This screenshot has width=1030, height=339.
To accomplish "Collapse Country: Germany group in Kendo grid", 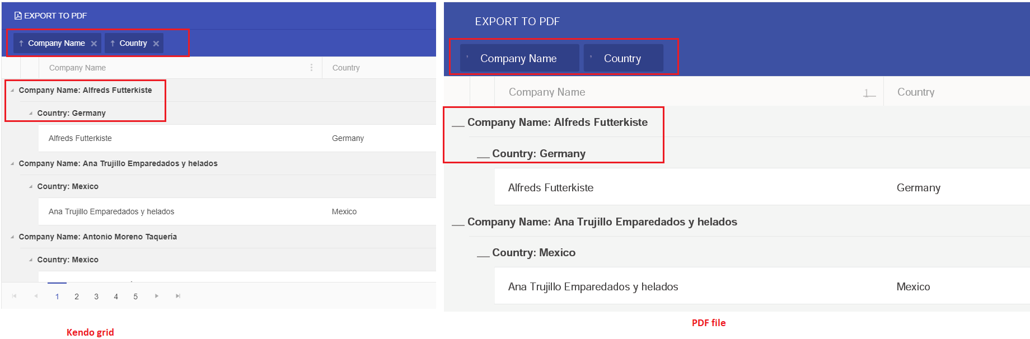I will coord(31,113).
